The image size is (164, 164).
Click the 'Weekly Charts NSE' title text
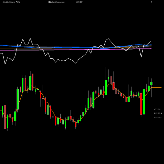pyautogui.click(x=11, y=2)
